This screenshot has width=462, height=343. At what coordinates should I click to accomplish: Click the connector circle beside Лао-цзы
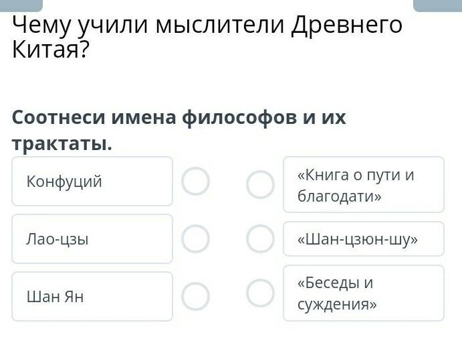coord(196,238)
